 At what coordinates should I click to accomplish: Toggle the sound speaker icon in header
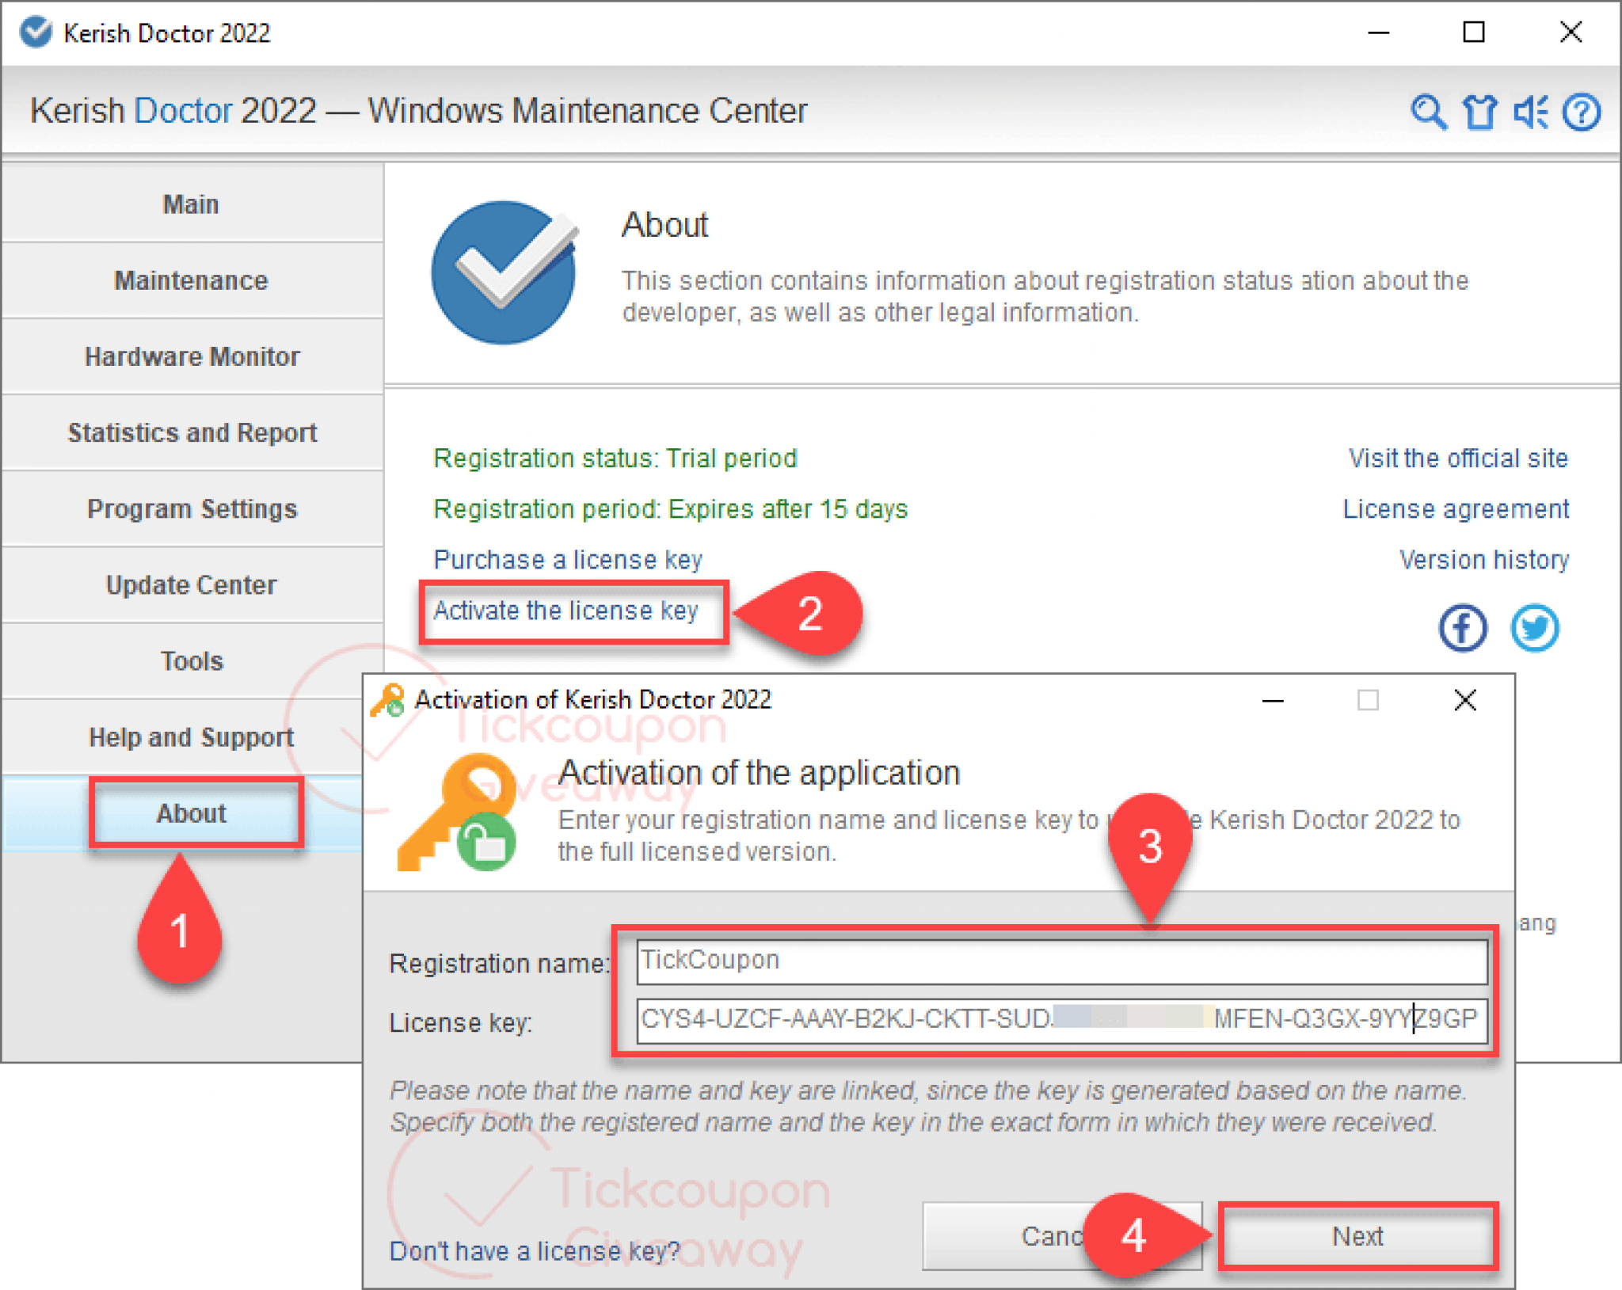[1530, 112]
